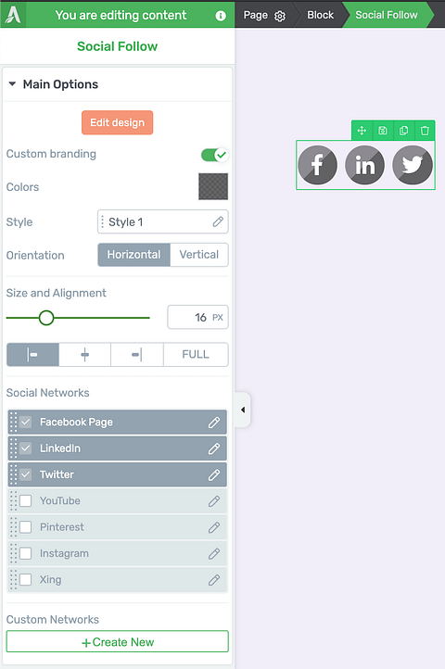Toggle Custom branding switch

click(x=214, y=155)
